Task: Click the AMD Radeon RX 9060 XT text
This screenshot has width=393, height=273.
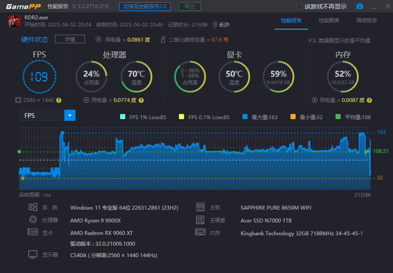Action: tap(102, 233)
